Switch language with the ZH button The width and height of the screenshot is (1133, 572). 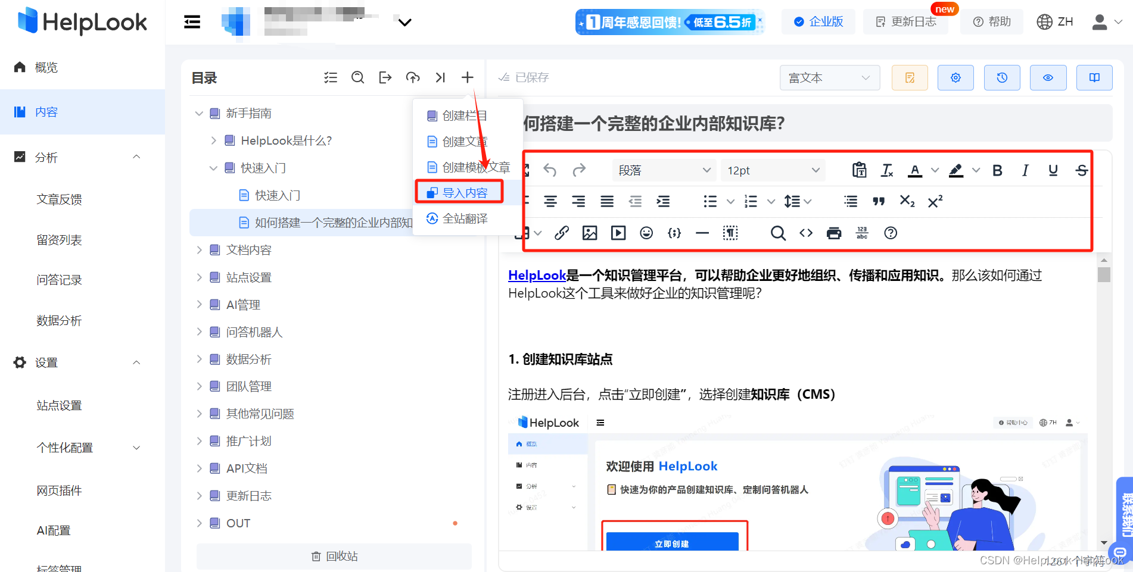(x=1055, y=21)
